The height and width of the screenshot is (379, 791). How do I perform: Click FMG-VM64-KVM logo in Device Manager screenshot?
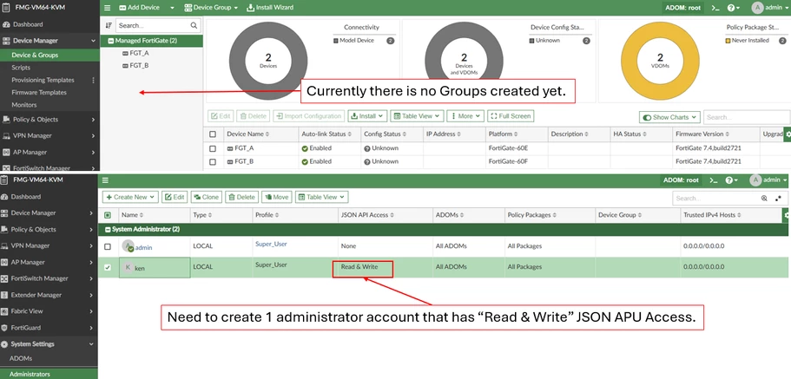point(5,7)
